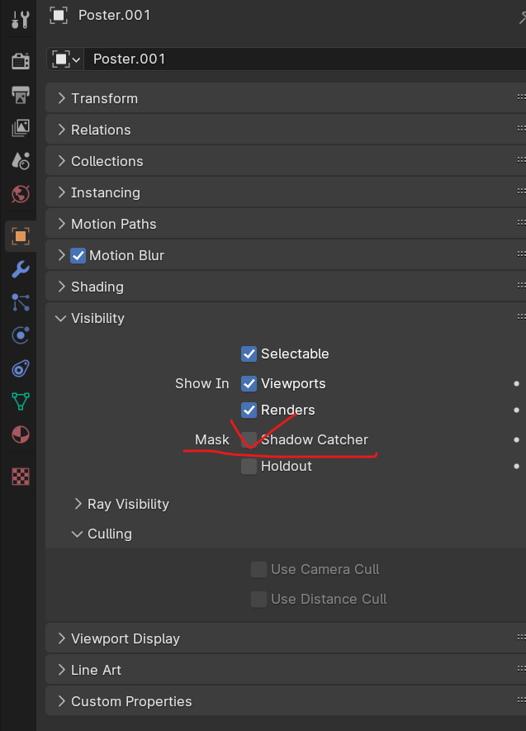This screenshot has width=526, height=731.
Task: Open the Scene properties icon
Action: [21, 161]
